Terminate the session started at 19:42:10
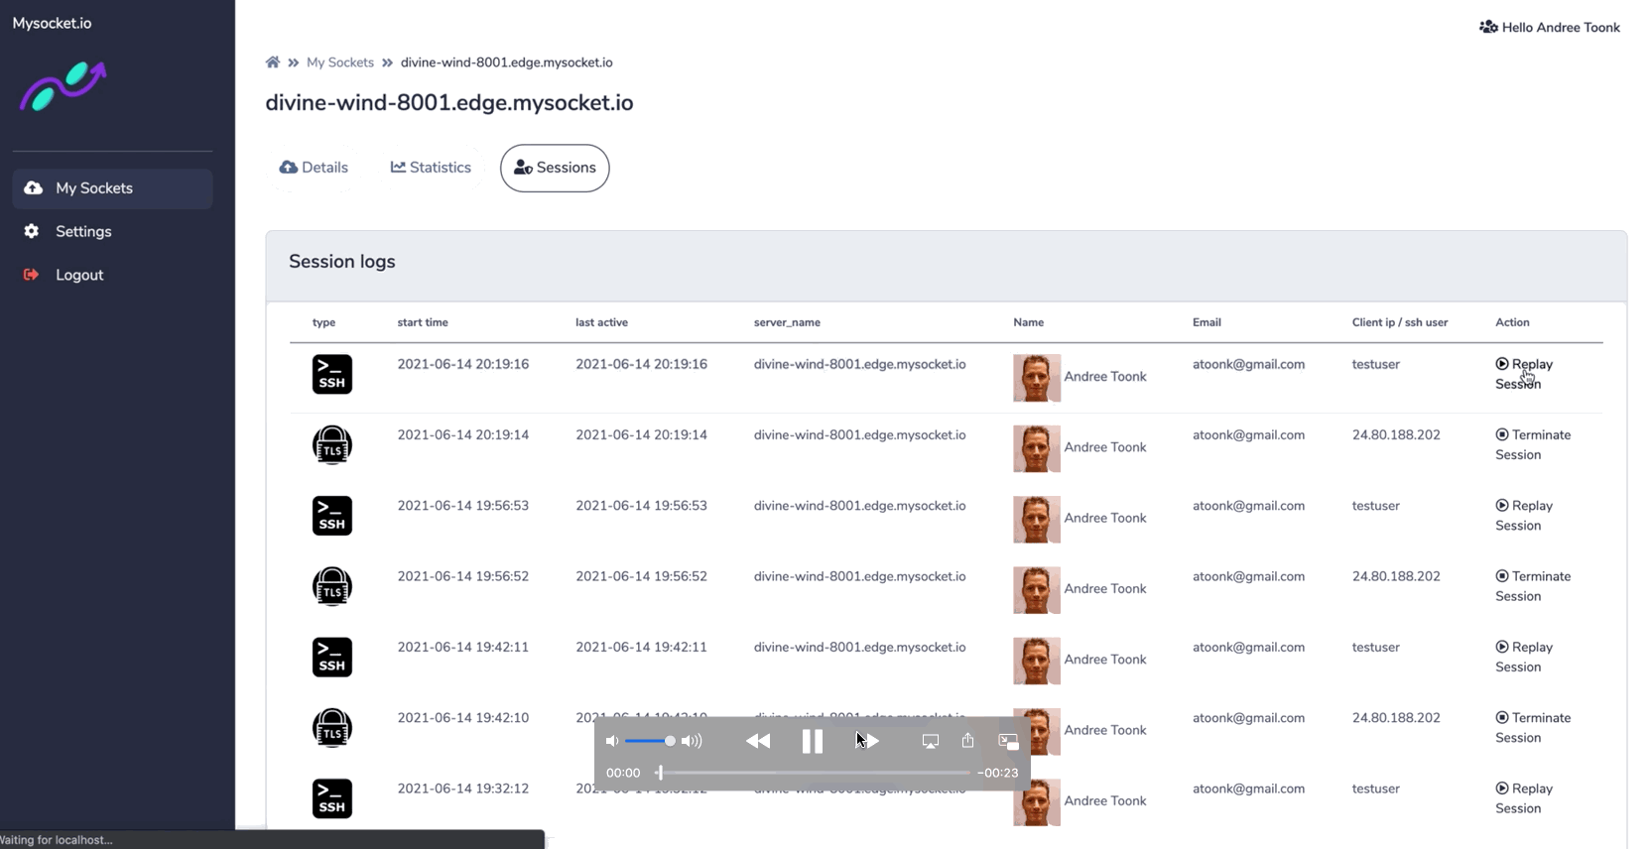Viewport: 1652px width, 849px height. [x=1533, y=728]
